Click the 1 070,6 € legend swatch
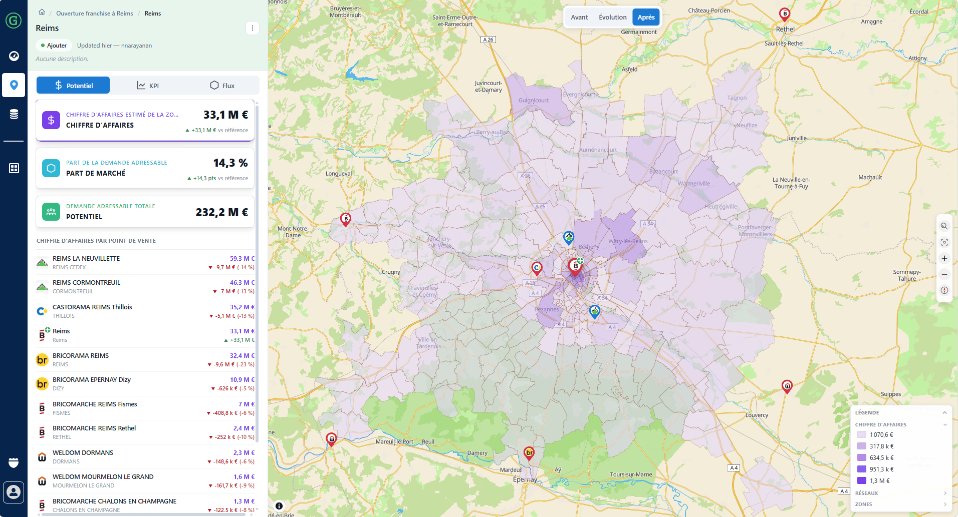Viewport: 958px width, 517px height. [x=862, y=435]
